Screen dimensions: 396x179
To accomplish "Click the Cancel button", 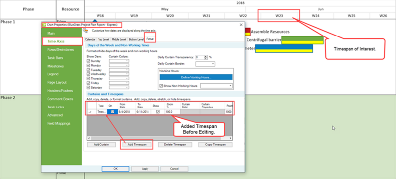I will [x=174, y=169].
